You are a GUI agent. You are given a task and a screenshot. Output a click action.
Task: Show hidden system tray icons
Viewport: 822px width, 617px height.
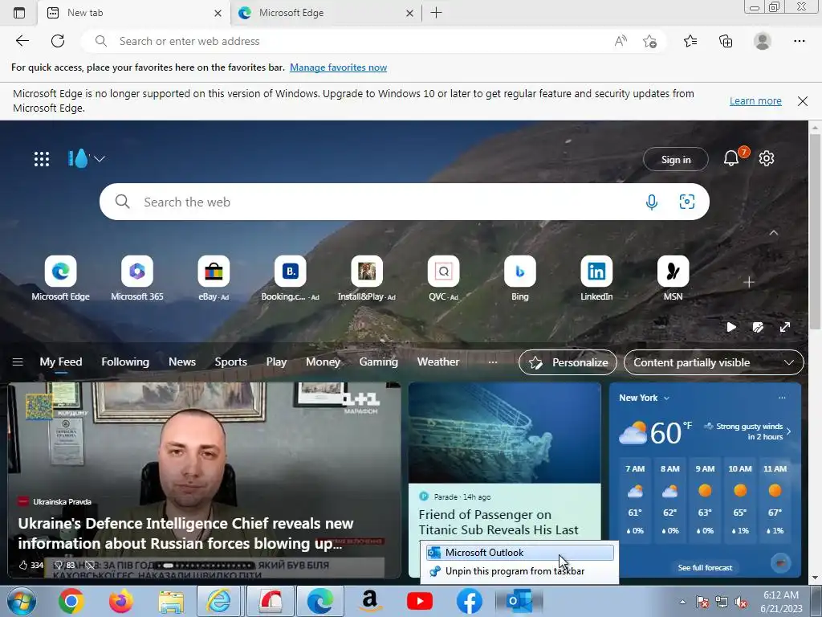click(x=682, y=602)
